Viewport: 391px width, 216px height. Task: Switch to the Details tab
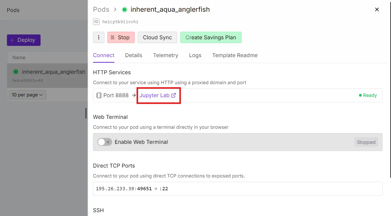(134, 55)
